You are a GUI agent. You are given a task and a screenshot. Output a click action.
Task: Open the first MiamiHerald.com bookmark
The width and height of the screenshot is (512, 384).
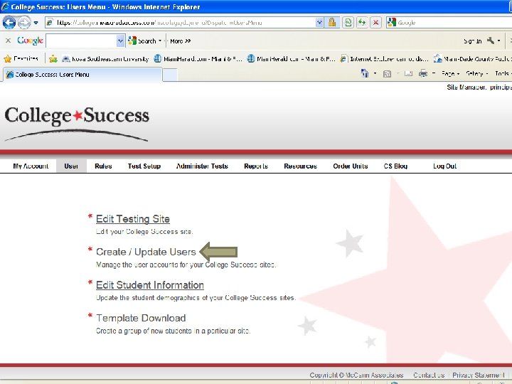198,59
